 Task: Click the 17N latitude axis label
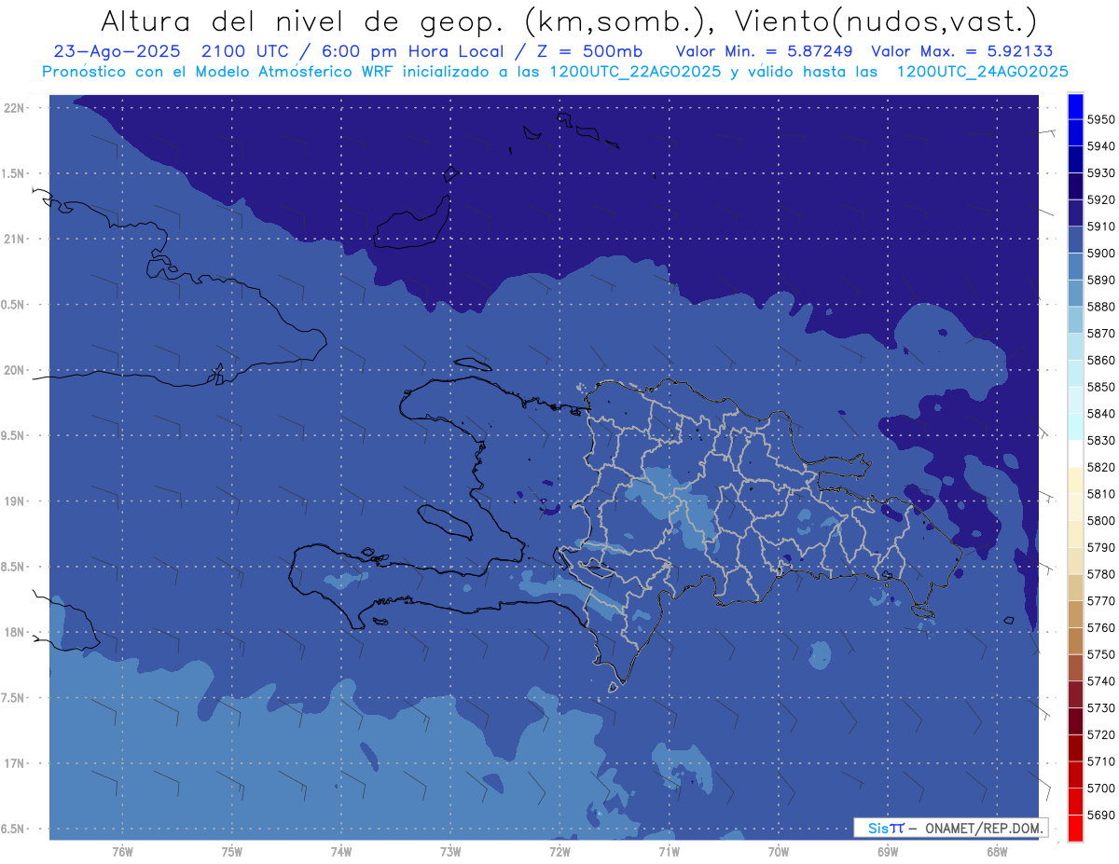click(x=13, y=763)
